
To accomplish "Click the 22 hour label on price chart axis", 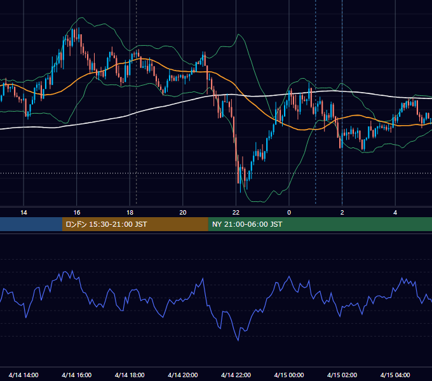I will [x=236, y=213].
